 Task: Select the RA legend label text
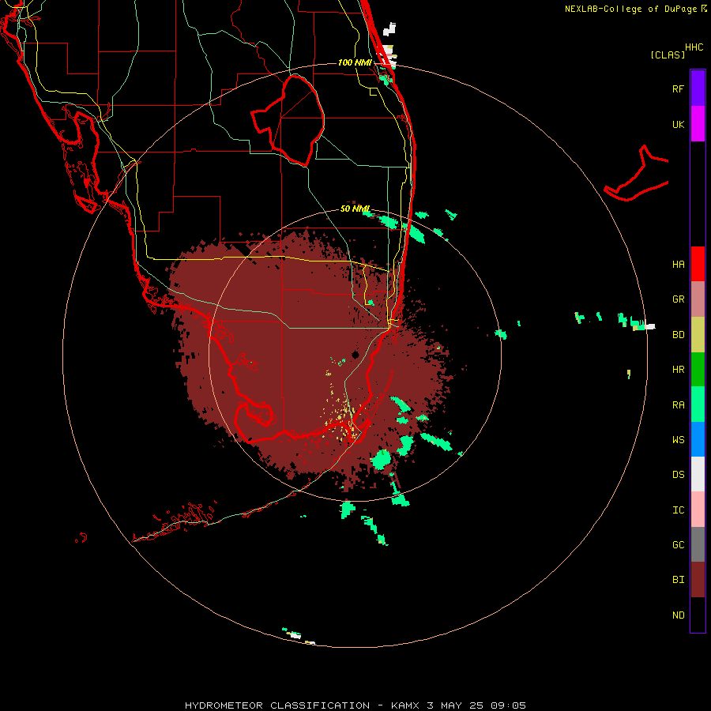[678, 405]
